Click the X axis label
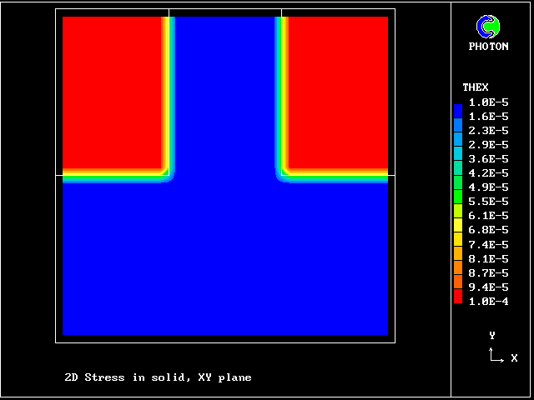Viewport: 534px width, 400px height. click(514, 358)
